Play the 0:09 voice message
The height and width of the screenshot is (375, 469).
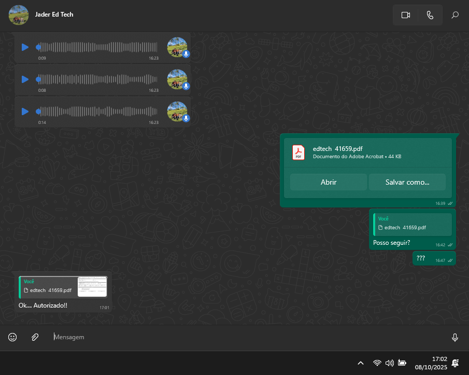pos(25,47)
